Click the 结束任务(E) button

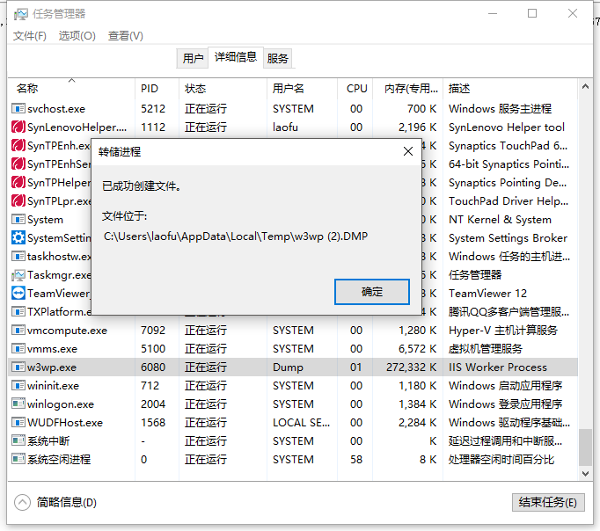(x=548, y=502)
